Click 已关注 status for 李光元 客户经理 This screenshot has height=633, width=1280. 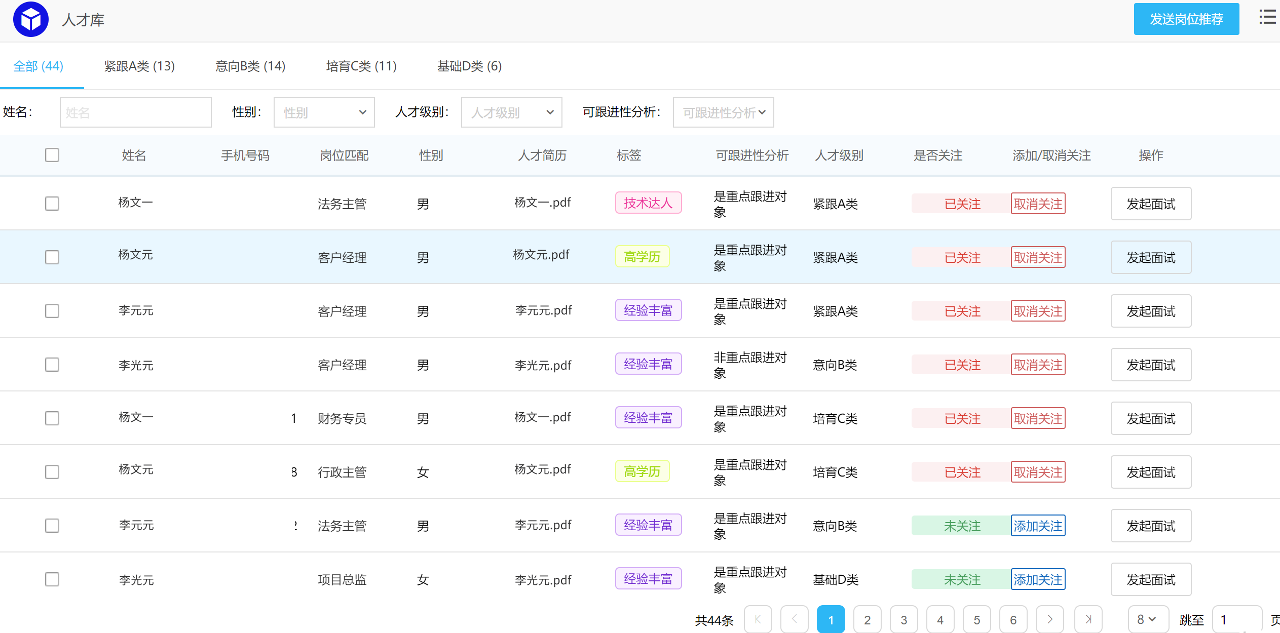[962, 365]
